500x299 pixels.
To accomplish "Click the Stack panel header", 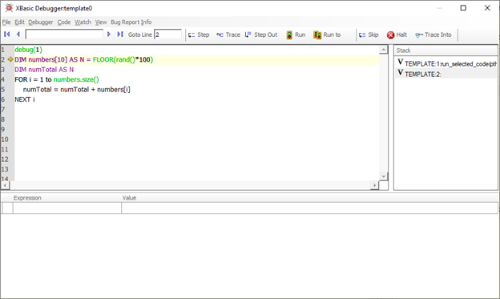I will coord(446,51).
